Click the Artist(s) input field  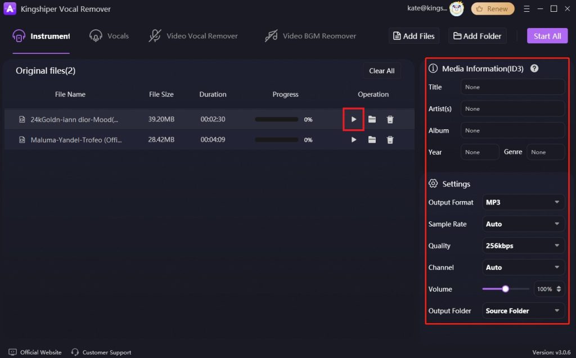point(512,108)
